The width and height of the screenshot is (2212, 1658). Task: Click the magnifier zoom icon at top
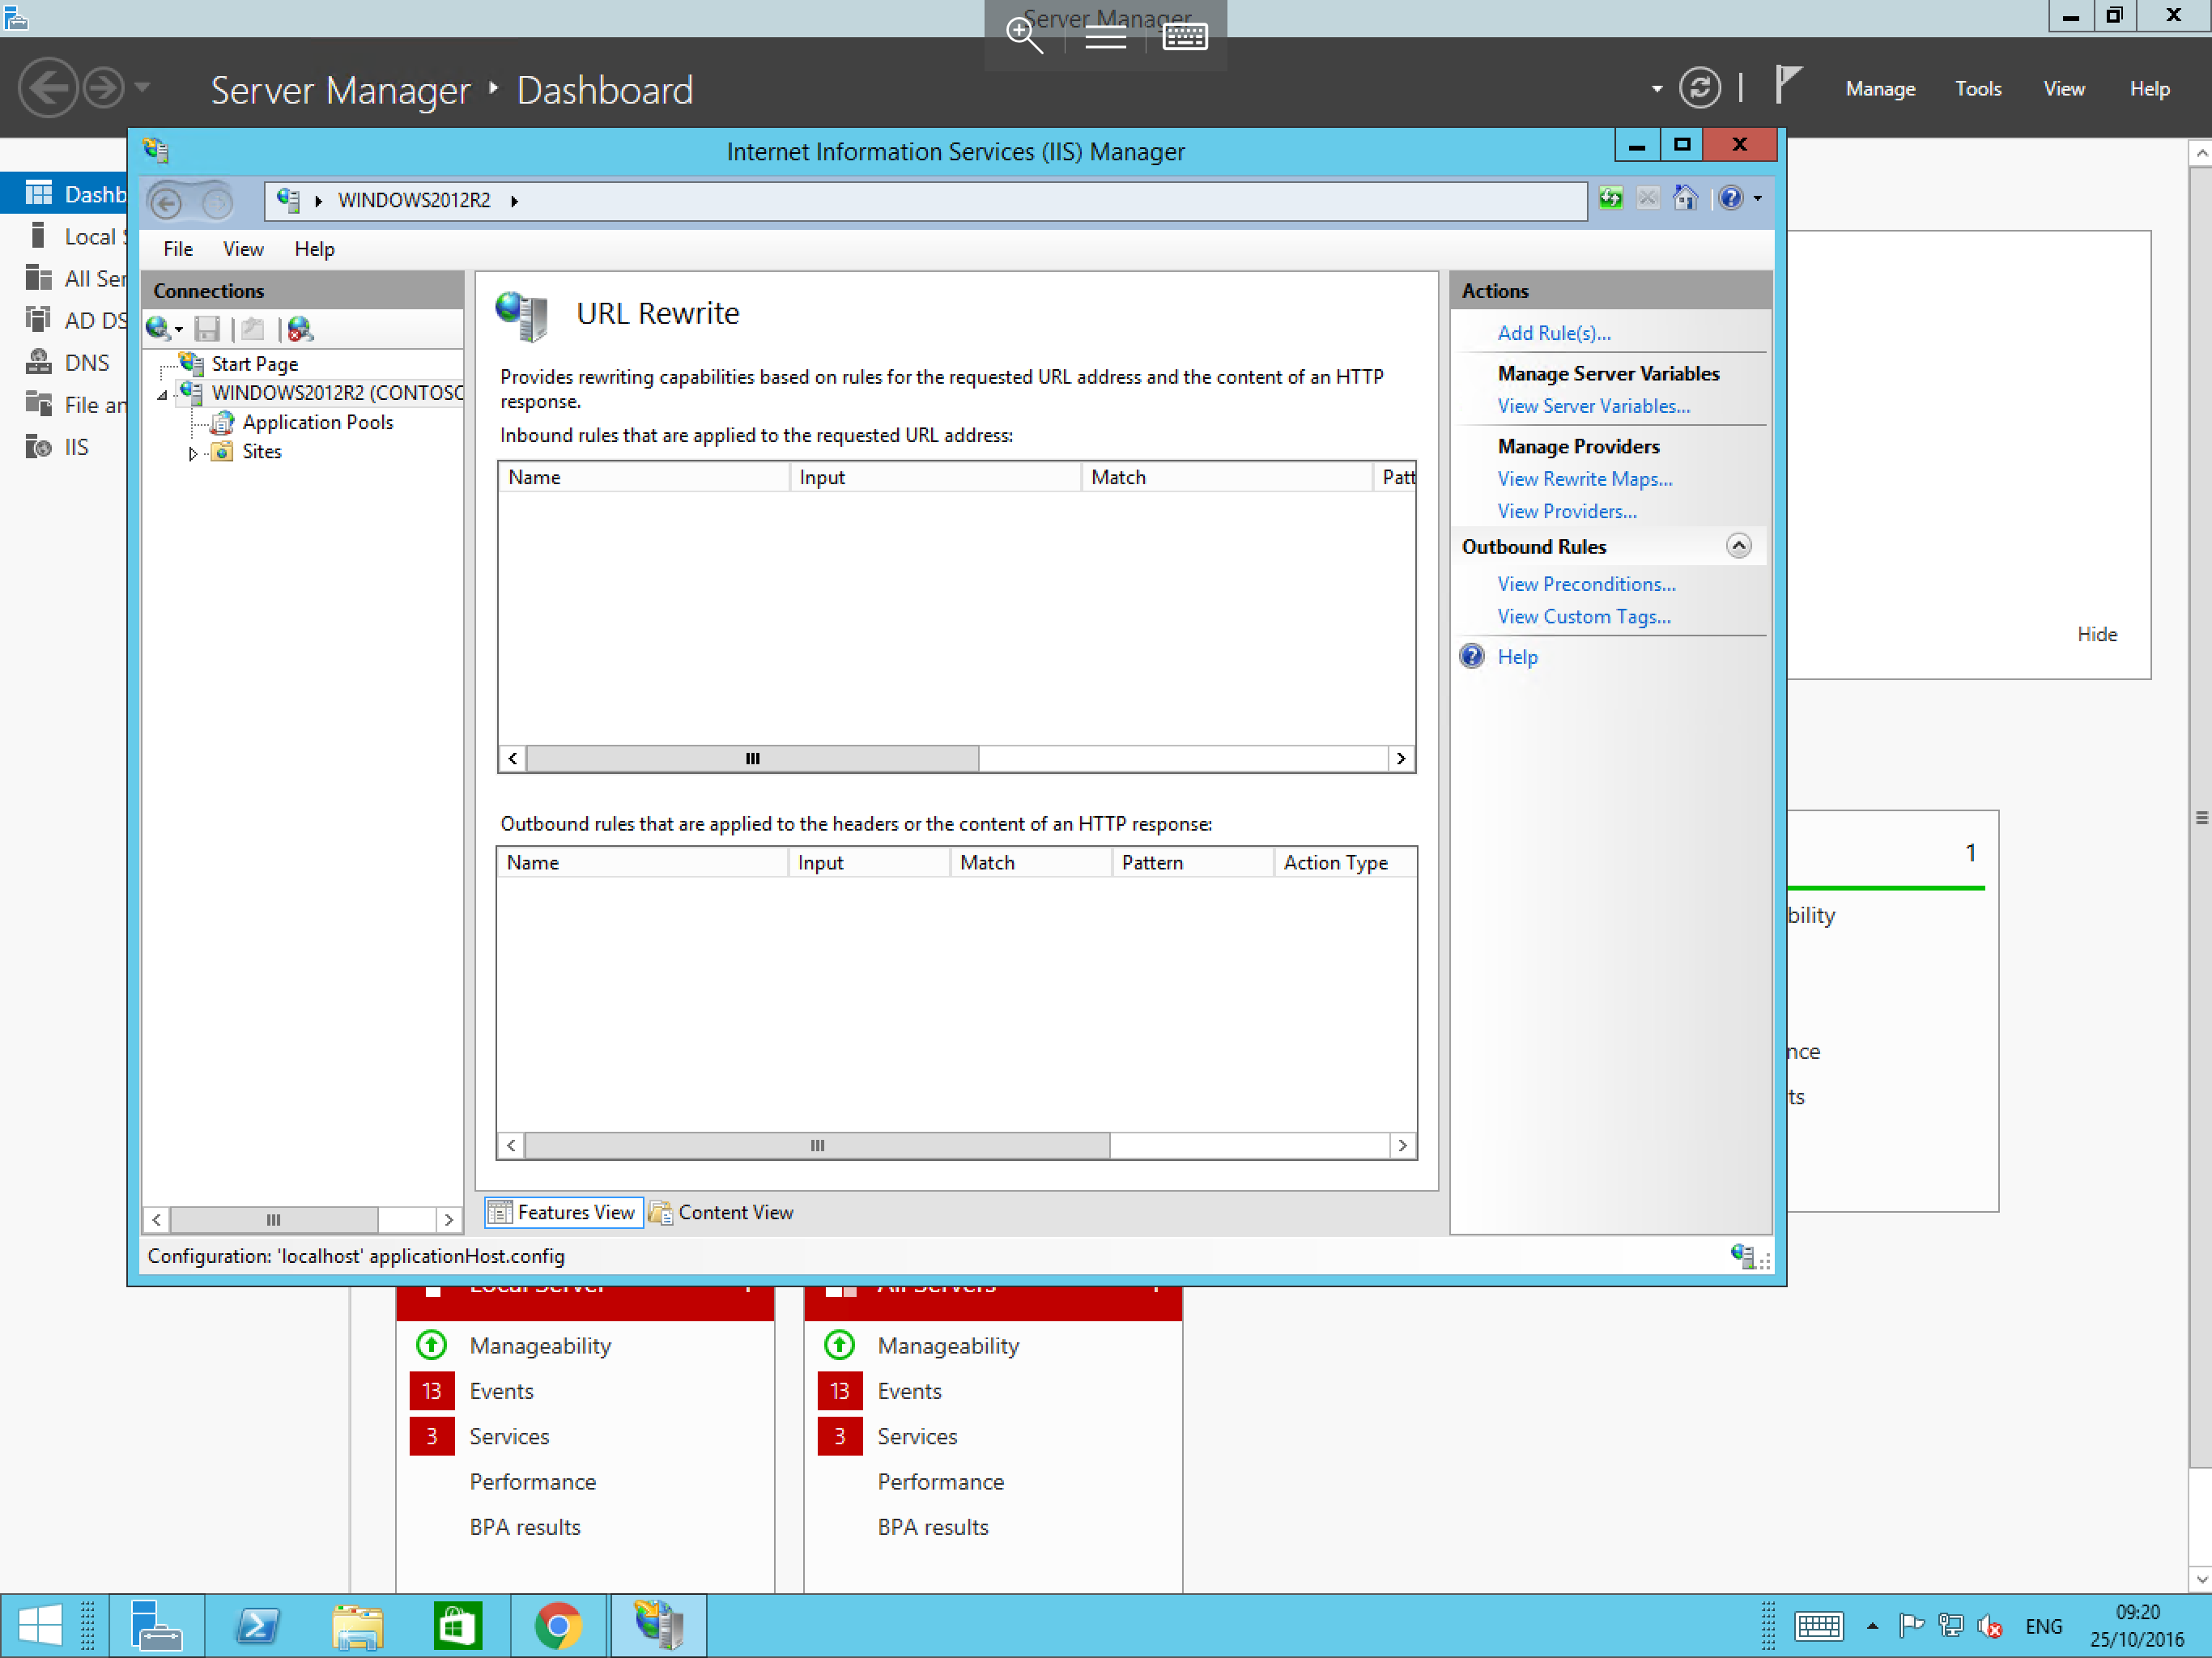click(x=1025, y=35)
